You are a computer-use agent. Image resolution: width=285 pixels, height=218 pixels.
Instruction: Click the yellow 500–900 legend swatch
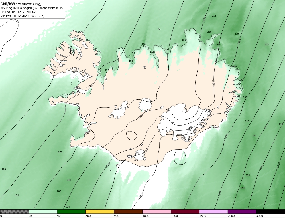point(100,212)
